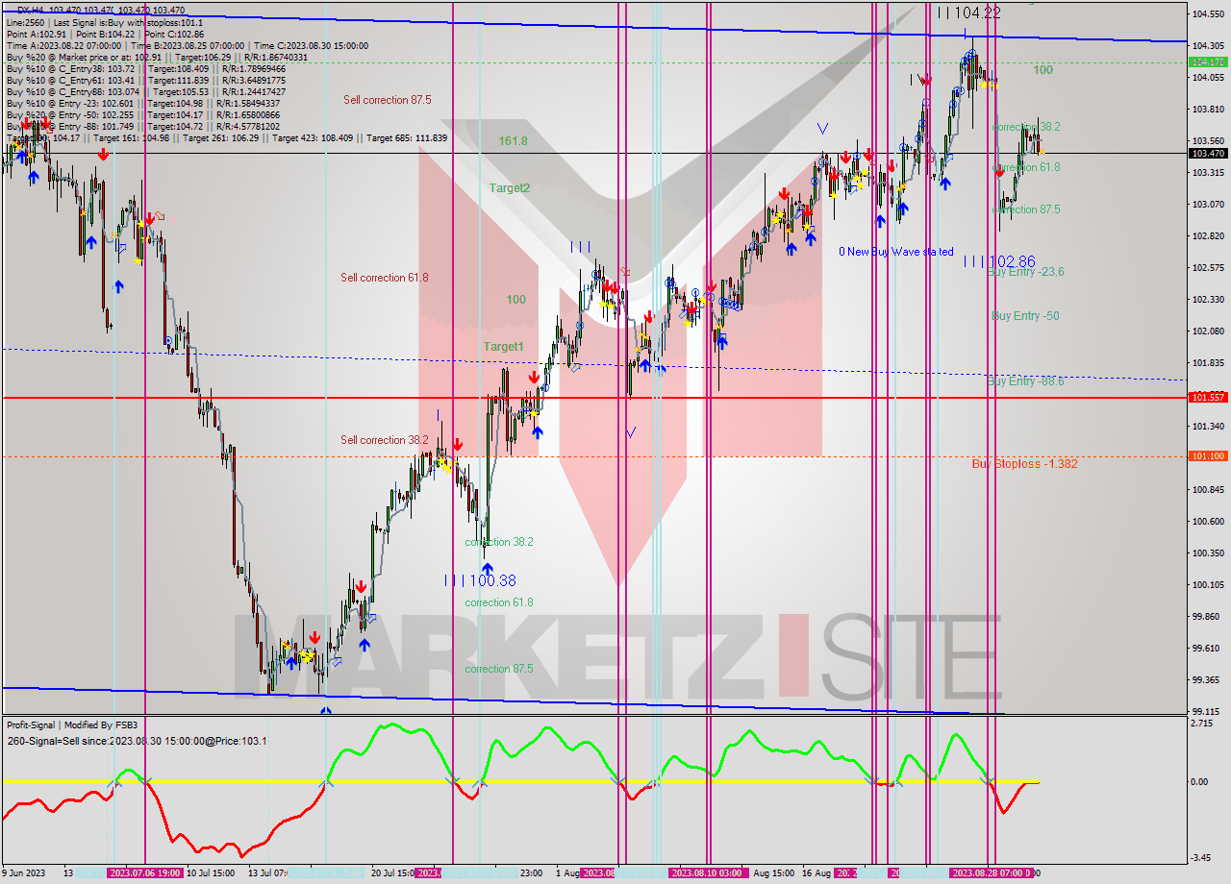
Task: Select the '16 Aug' time axis label
Action: coord(816,873)
